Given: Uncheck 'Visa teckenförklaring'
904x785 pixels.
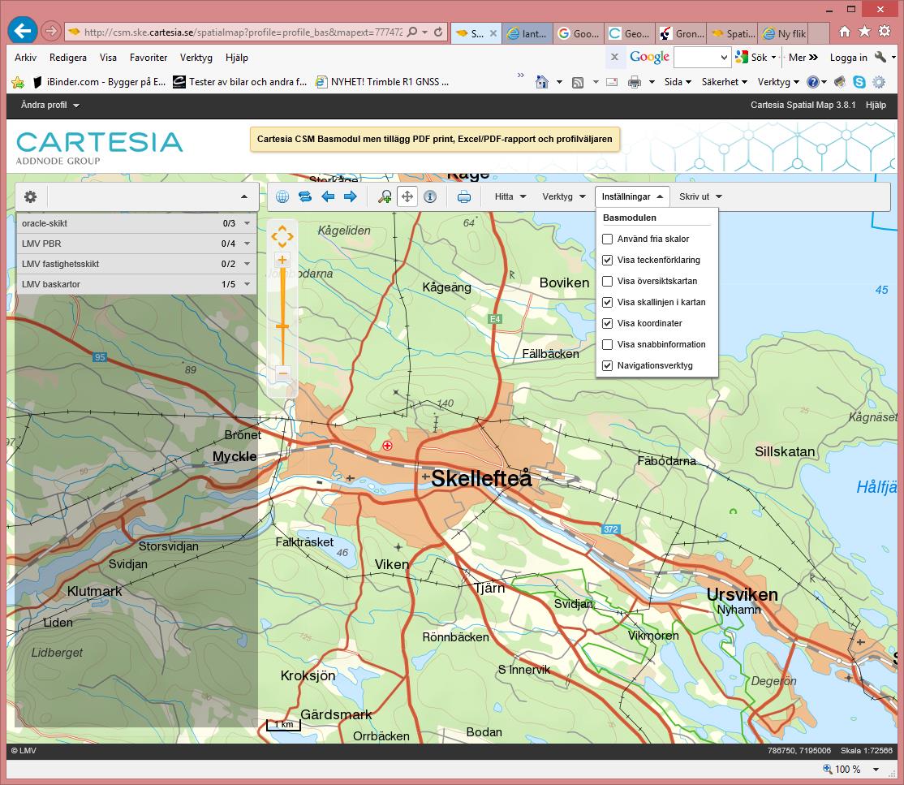Looking at the screenshot, I should (607, 260).
